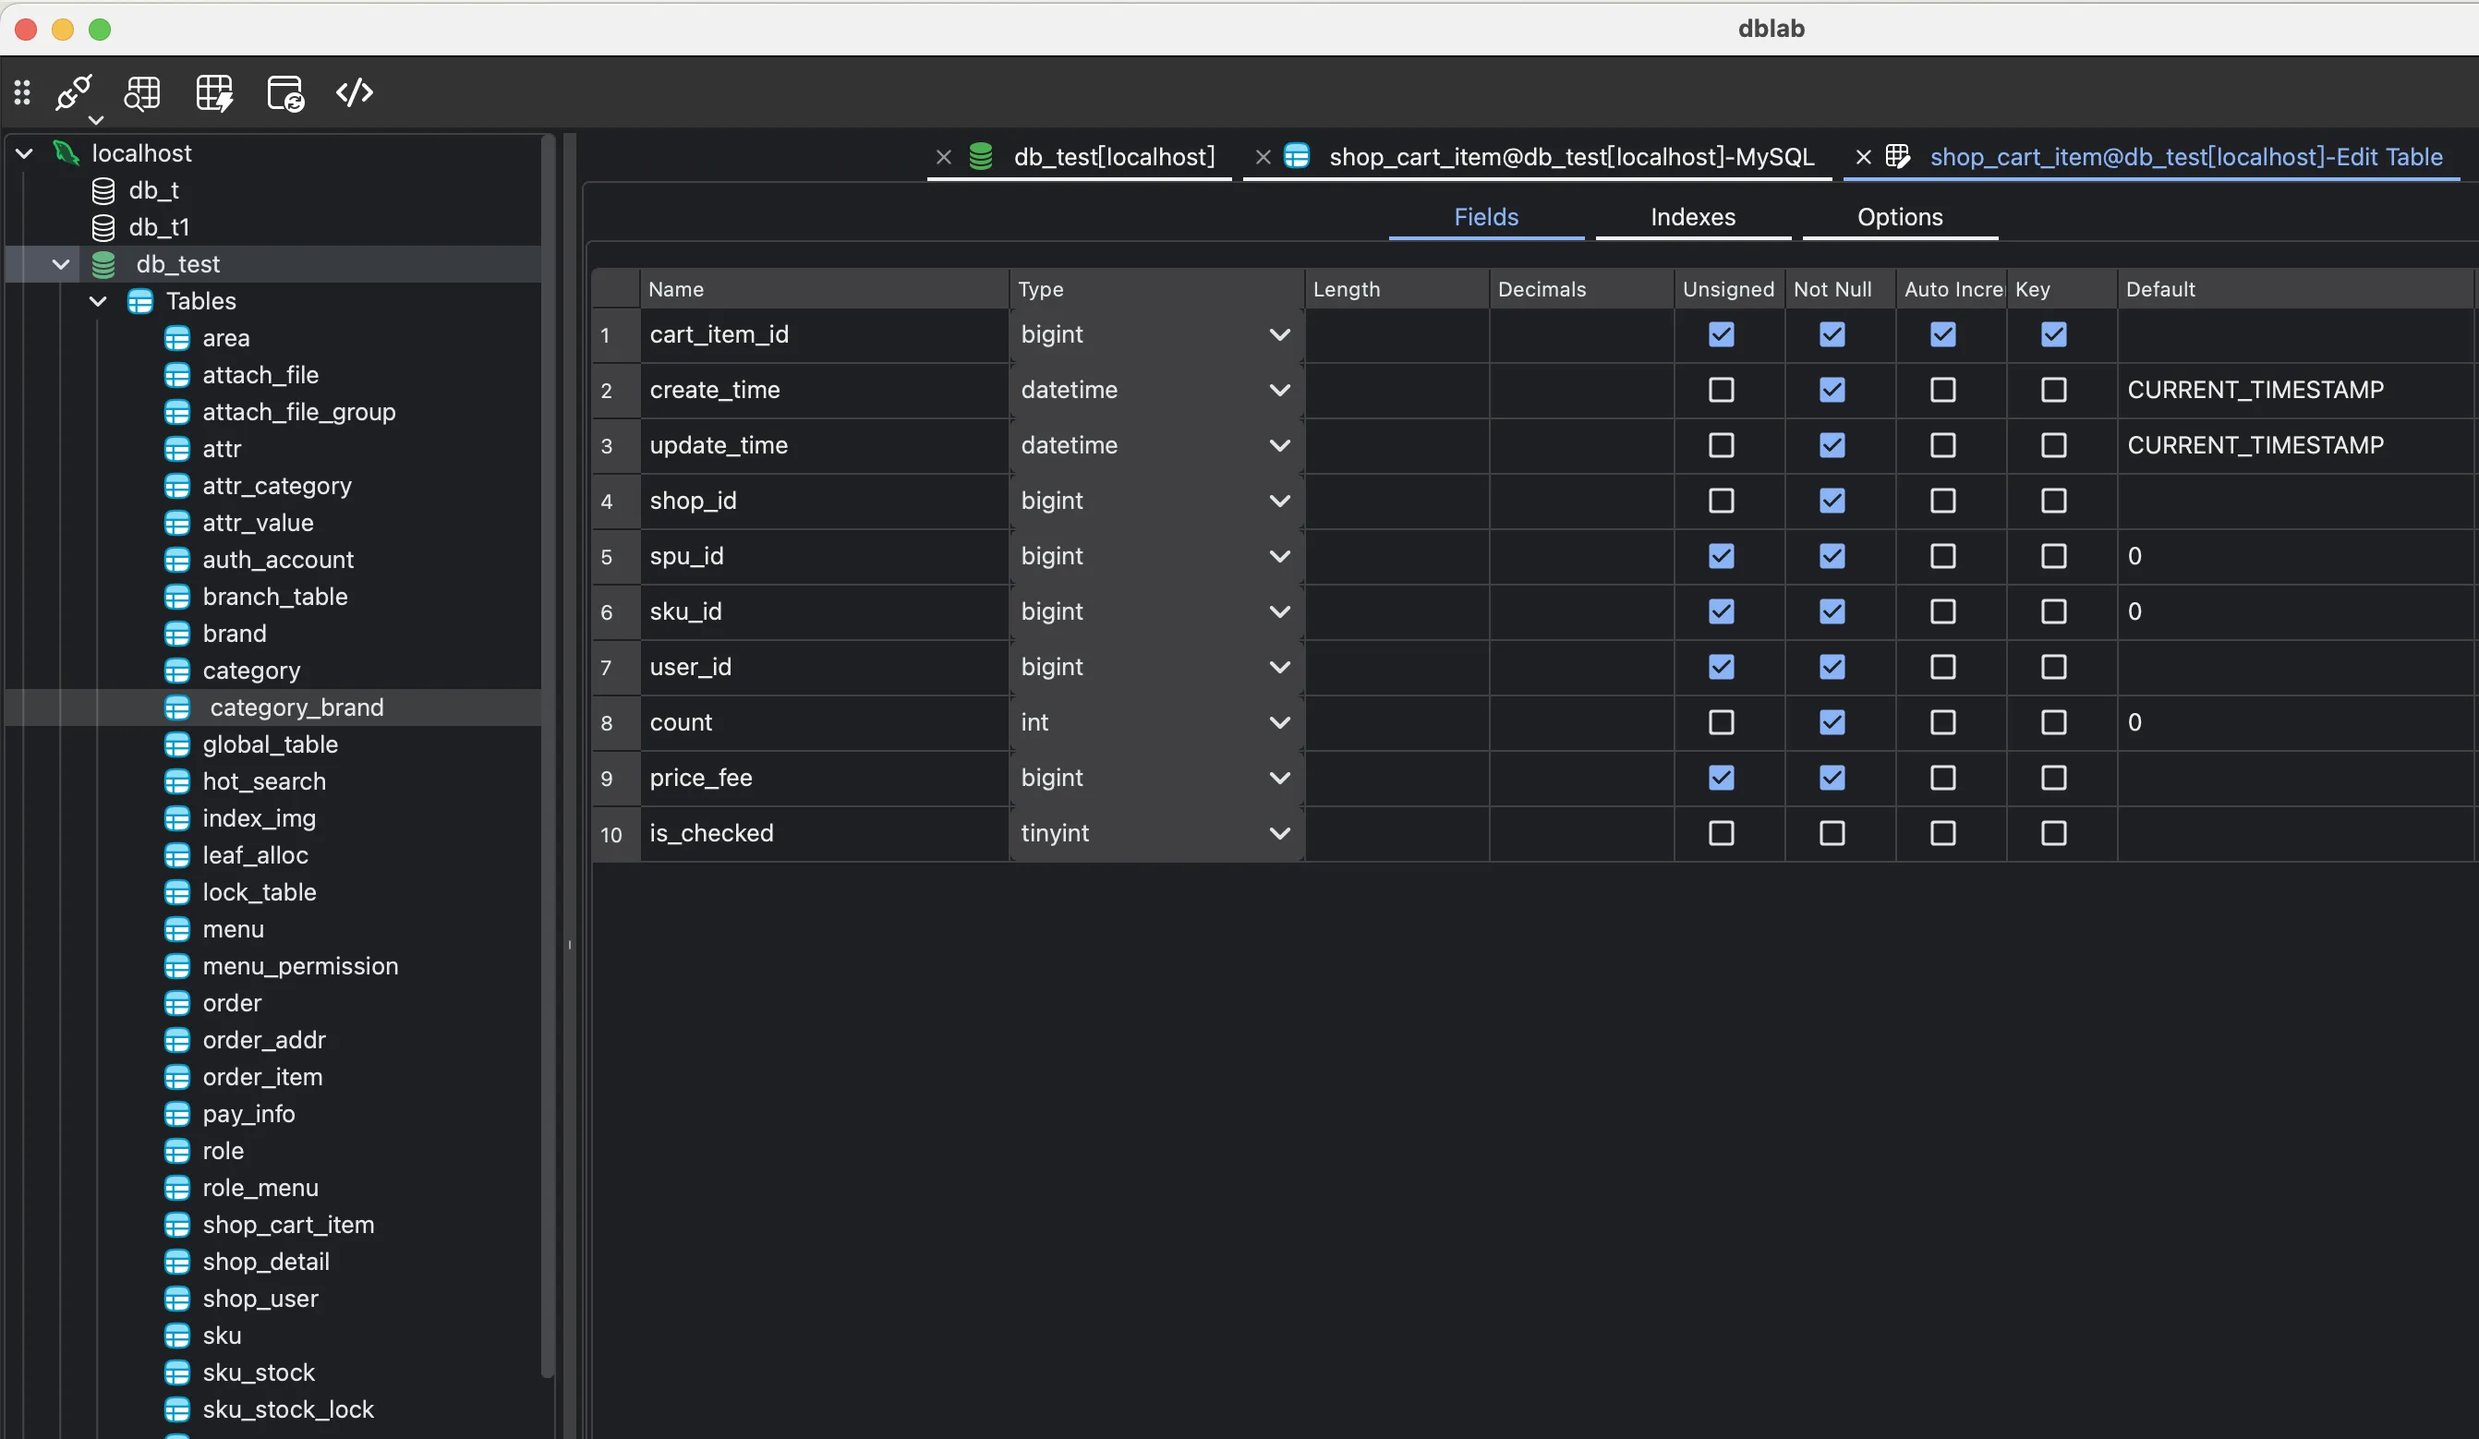Click the Length cell for price_fee

[x=1396, y=778]
